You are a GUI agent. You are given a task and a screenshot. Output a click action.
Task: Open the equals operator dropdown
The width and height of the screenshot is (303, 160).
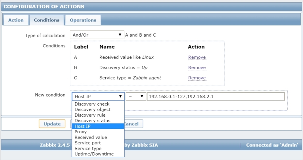[136, 97]
